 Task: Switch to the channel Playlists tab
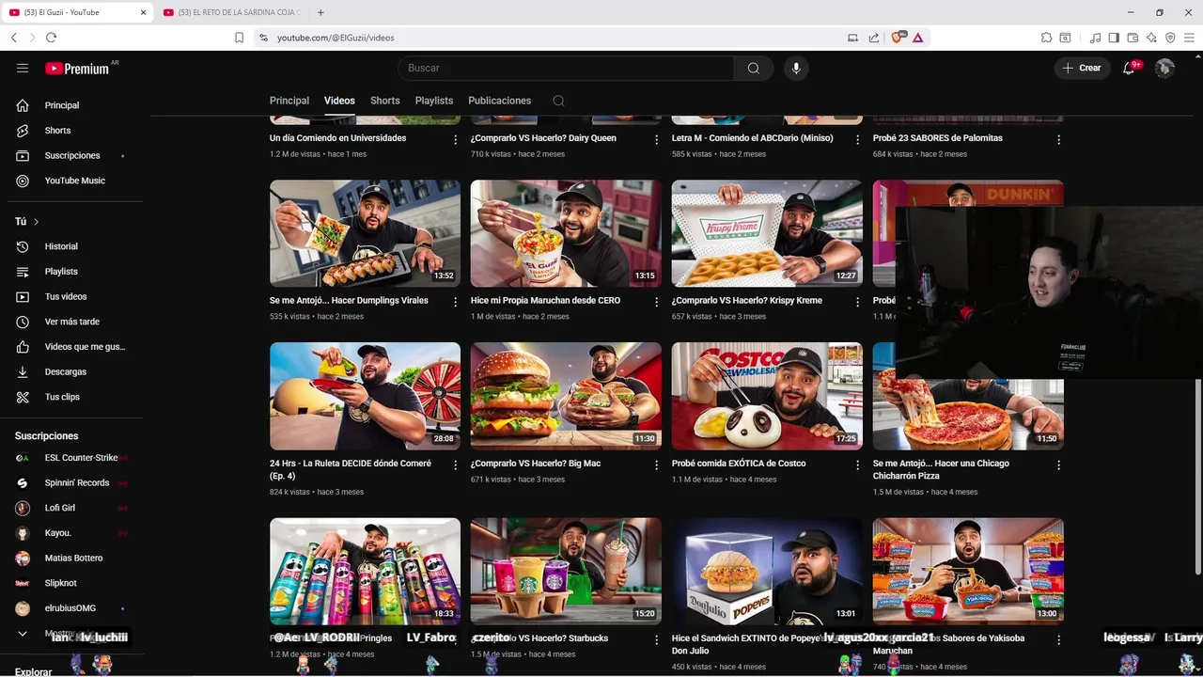click(434, 101)
